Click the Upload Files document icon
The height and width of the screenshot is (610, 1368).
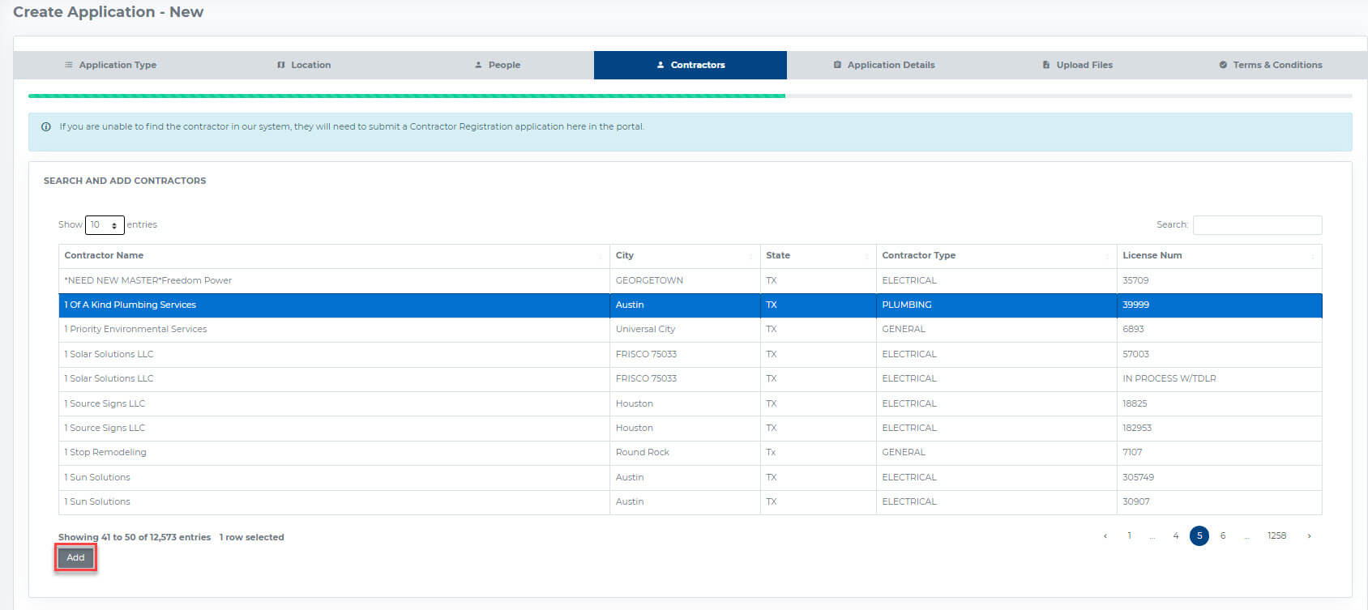pos(1046,65)
